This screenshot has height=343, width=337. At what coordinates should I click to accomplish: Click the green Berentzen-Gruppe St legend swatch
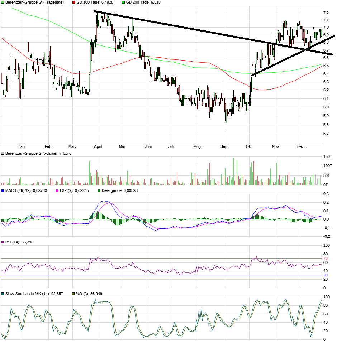(x=3, y=2)
